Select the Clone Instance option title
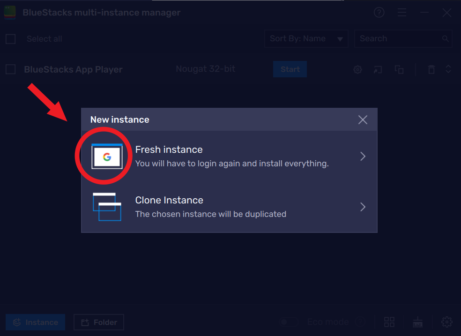Image resolution: width=461 pixels, height=336 pixels. tap(169, 200)
